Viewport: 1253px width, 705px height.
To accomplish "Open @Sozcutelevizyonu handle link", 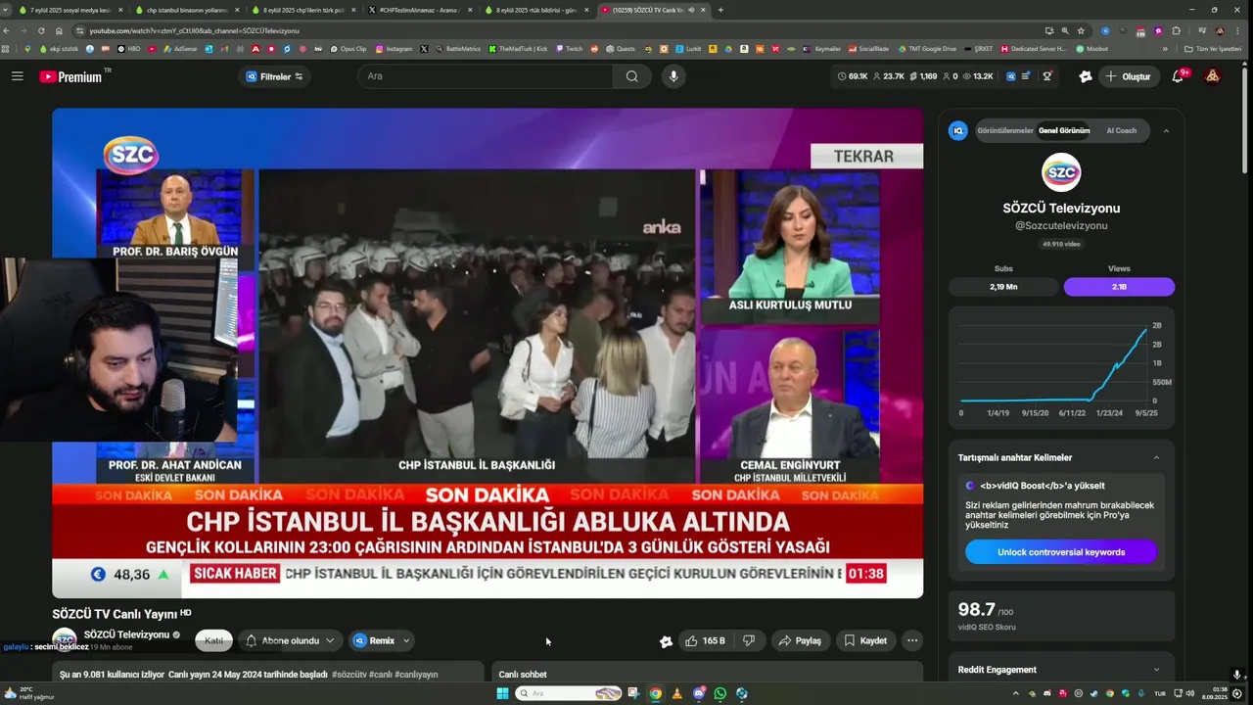I will [x=1061, y=225].
